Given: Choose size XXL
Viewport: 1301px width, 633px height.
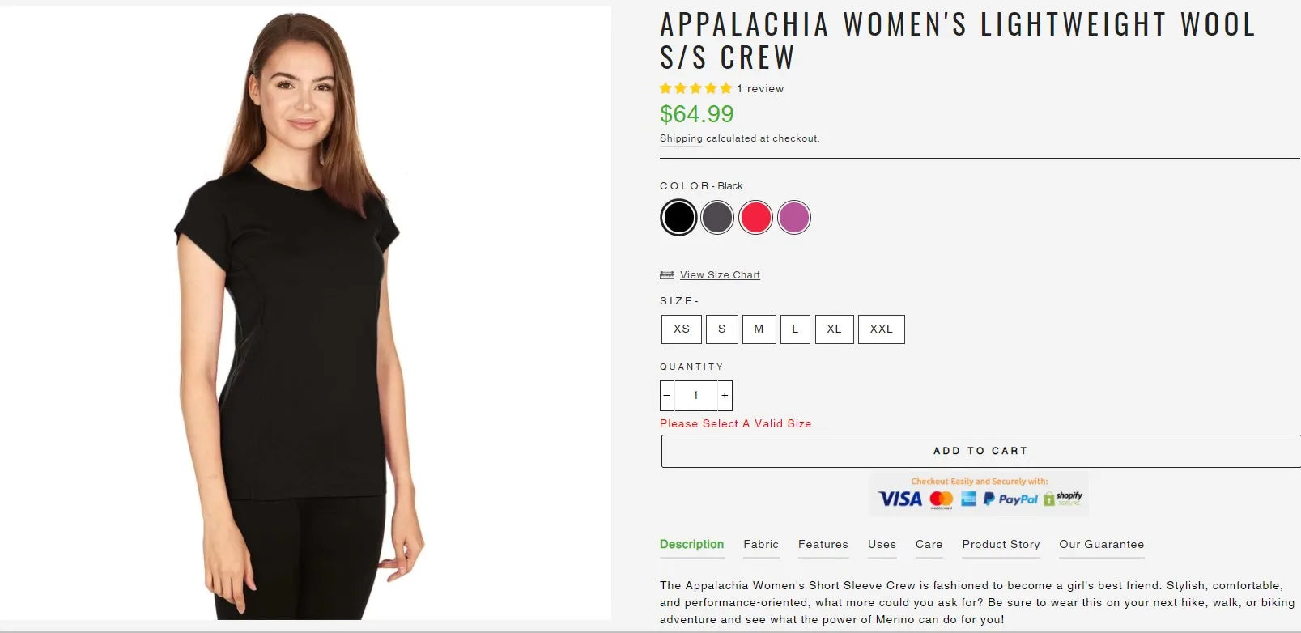Looking at the screenshot, I should (882, 329).
